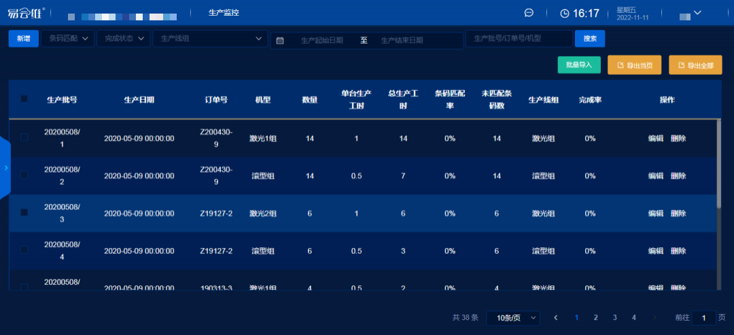Go to page 3 in pagination

tap(614, 317)
